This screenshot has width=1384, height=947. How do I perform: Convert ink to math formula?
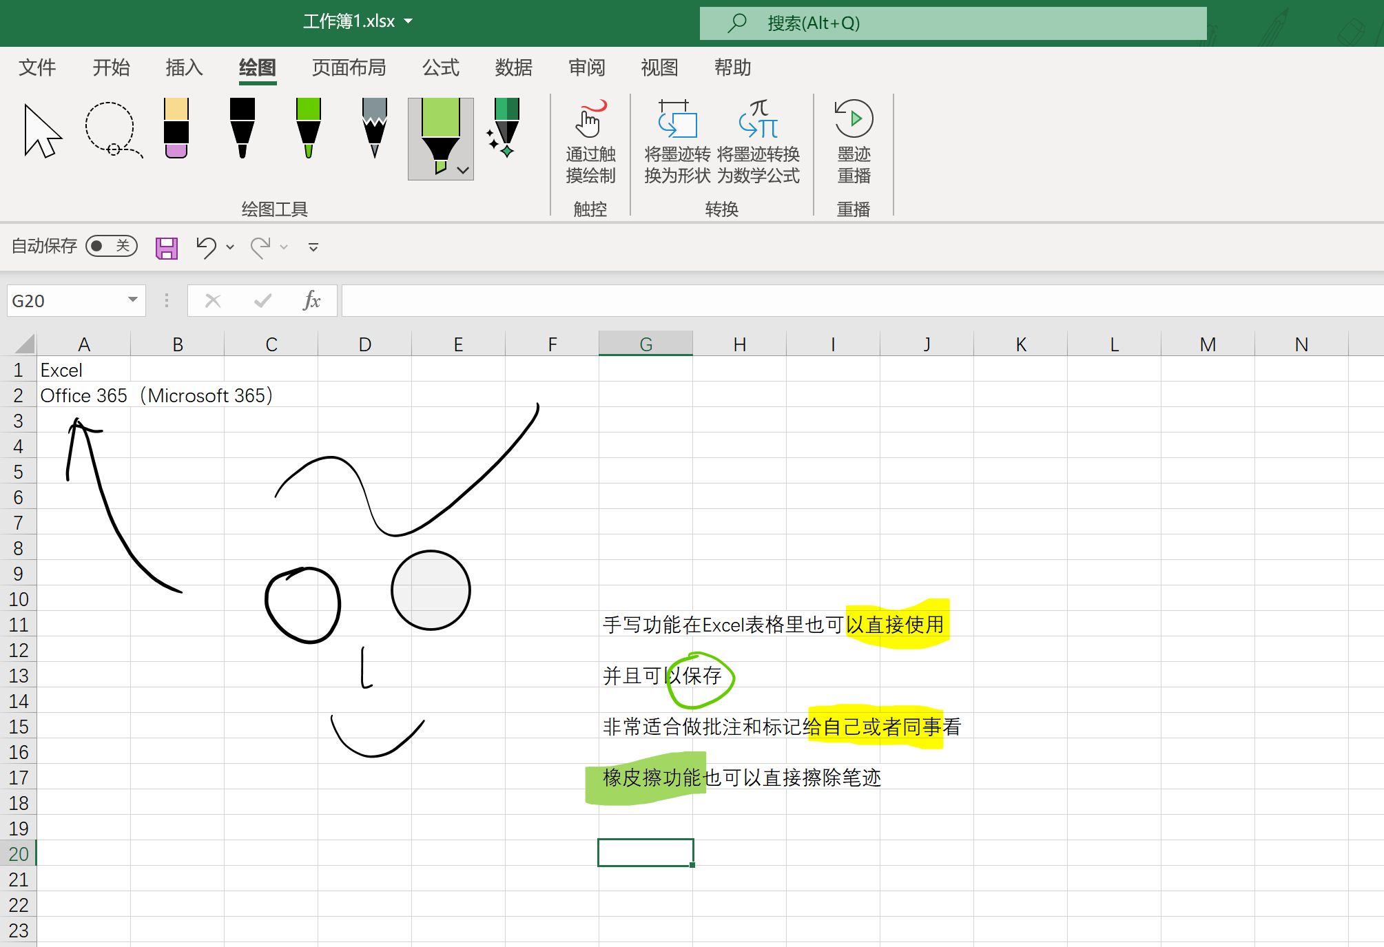click(x=758, y=141)
